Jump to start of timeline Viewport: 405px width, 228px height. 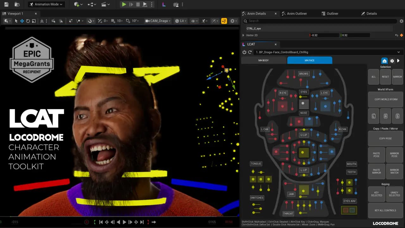(x=101, y=222)
